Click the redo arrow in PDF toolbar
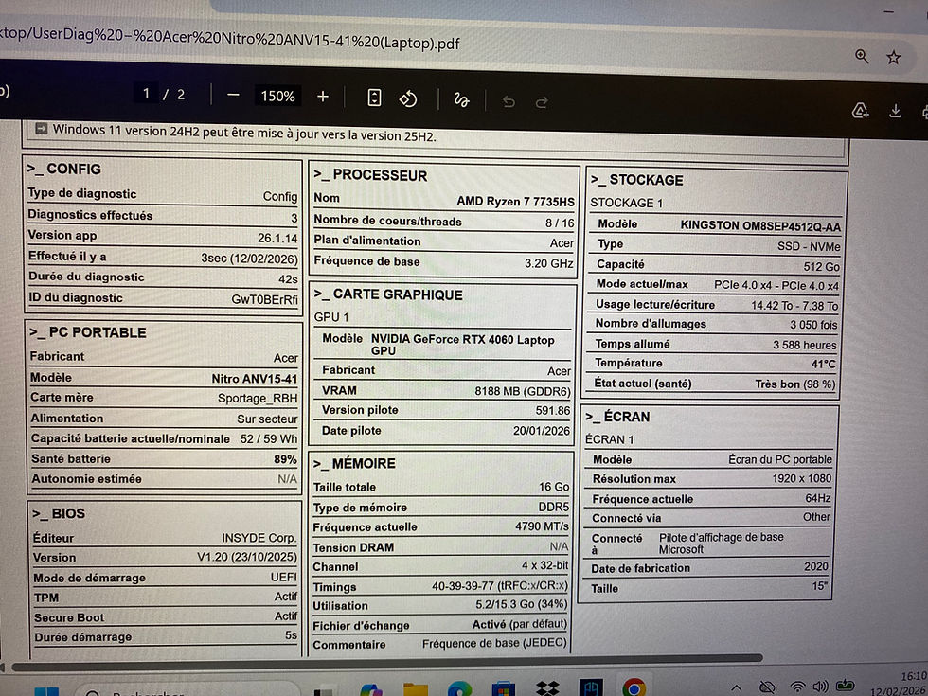 tap(541, 103)
